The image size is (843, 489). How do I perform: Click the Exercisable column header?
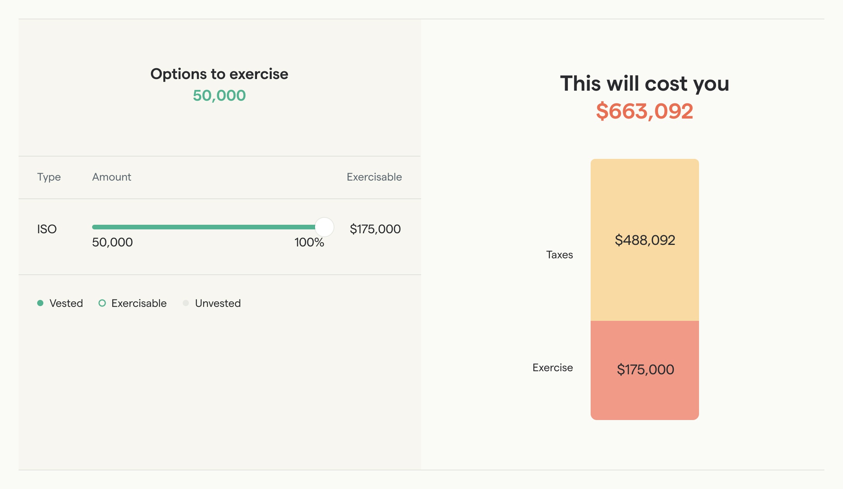(x=374, y=177)
